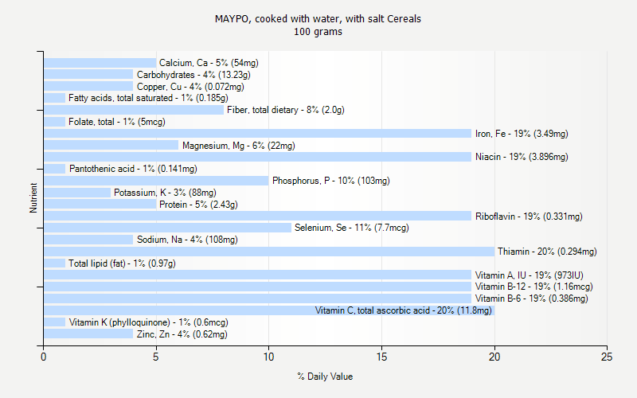This screenshot has width=637, height=398.
Task: Click the Thiamin bar in the chart
Action: [x=269, y=252]
